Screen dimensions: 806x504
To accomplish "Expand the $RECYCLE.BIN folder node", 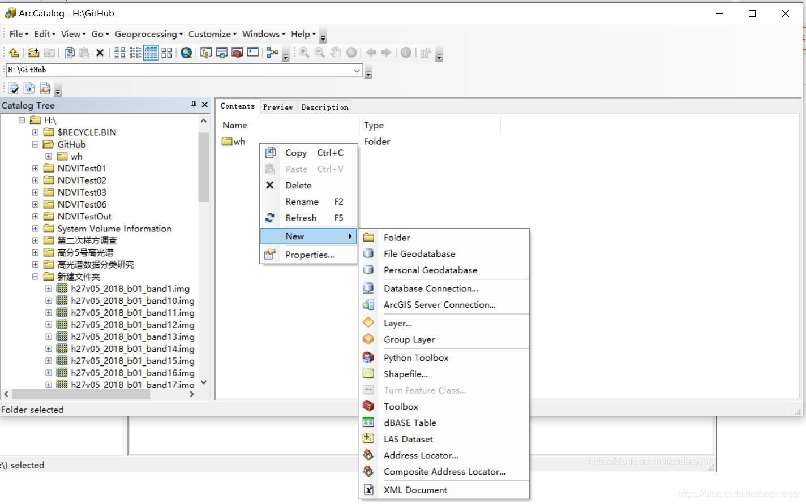I will point(35,132).
